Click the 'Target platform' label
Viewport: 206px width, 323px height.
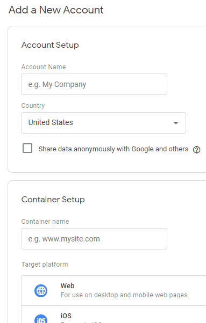(x=45, y=265)
